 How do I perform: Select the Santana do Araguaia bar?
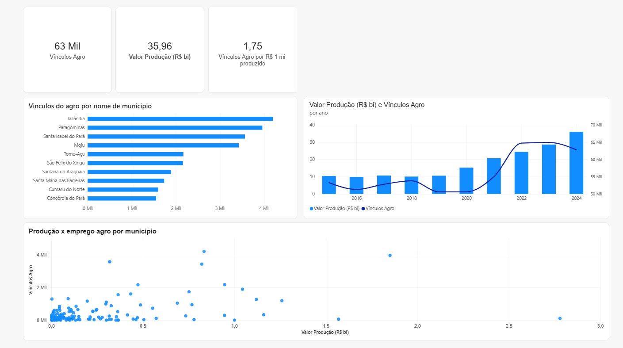coord(129,172)
